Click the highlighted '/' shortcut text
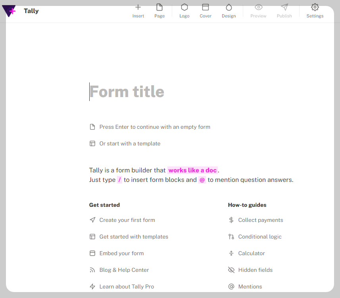This screenshot has width=340, height=298. coord(119,180)
